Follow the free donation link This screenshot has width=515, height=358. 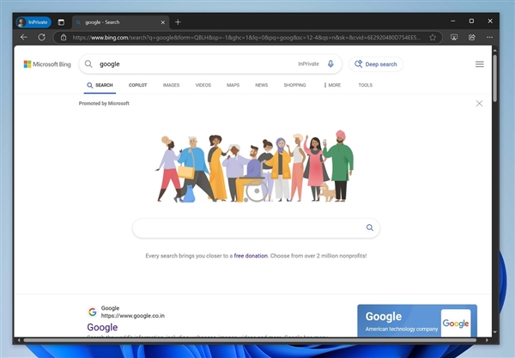pos(250,256)
